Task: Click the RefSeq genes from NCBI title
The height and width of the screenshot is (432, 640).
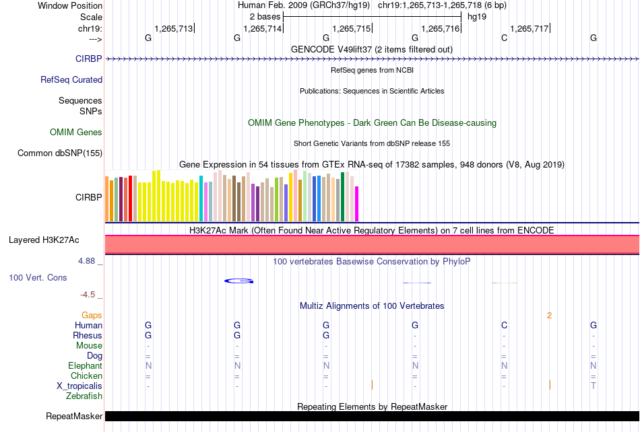Action: click(373, 70)
